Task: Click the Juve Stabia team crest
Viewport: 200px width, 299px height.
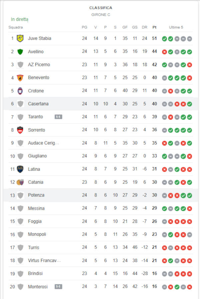Action: coord(20,38)
